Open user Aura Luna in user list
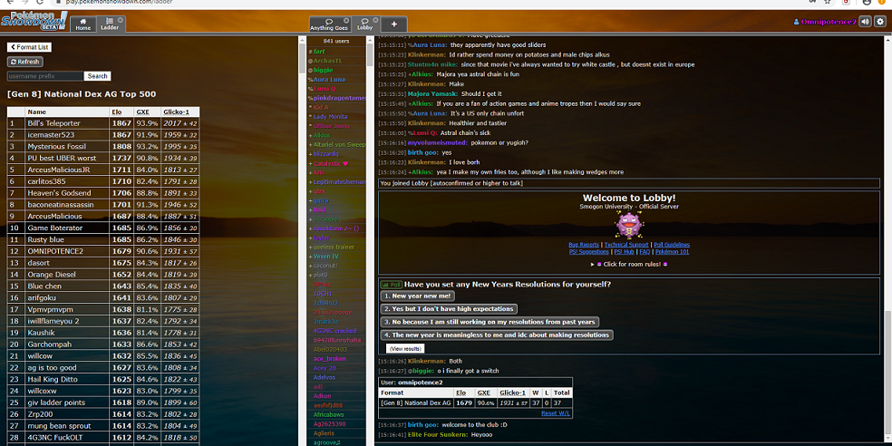892x446 pixels. click(329, 80)
